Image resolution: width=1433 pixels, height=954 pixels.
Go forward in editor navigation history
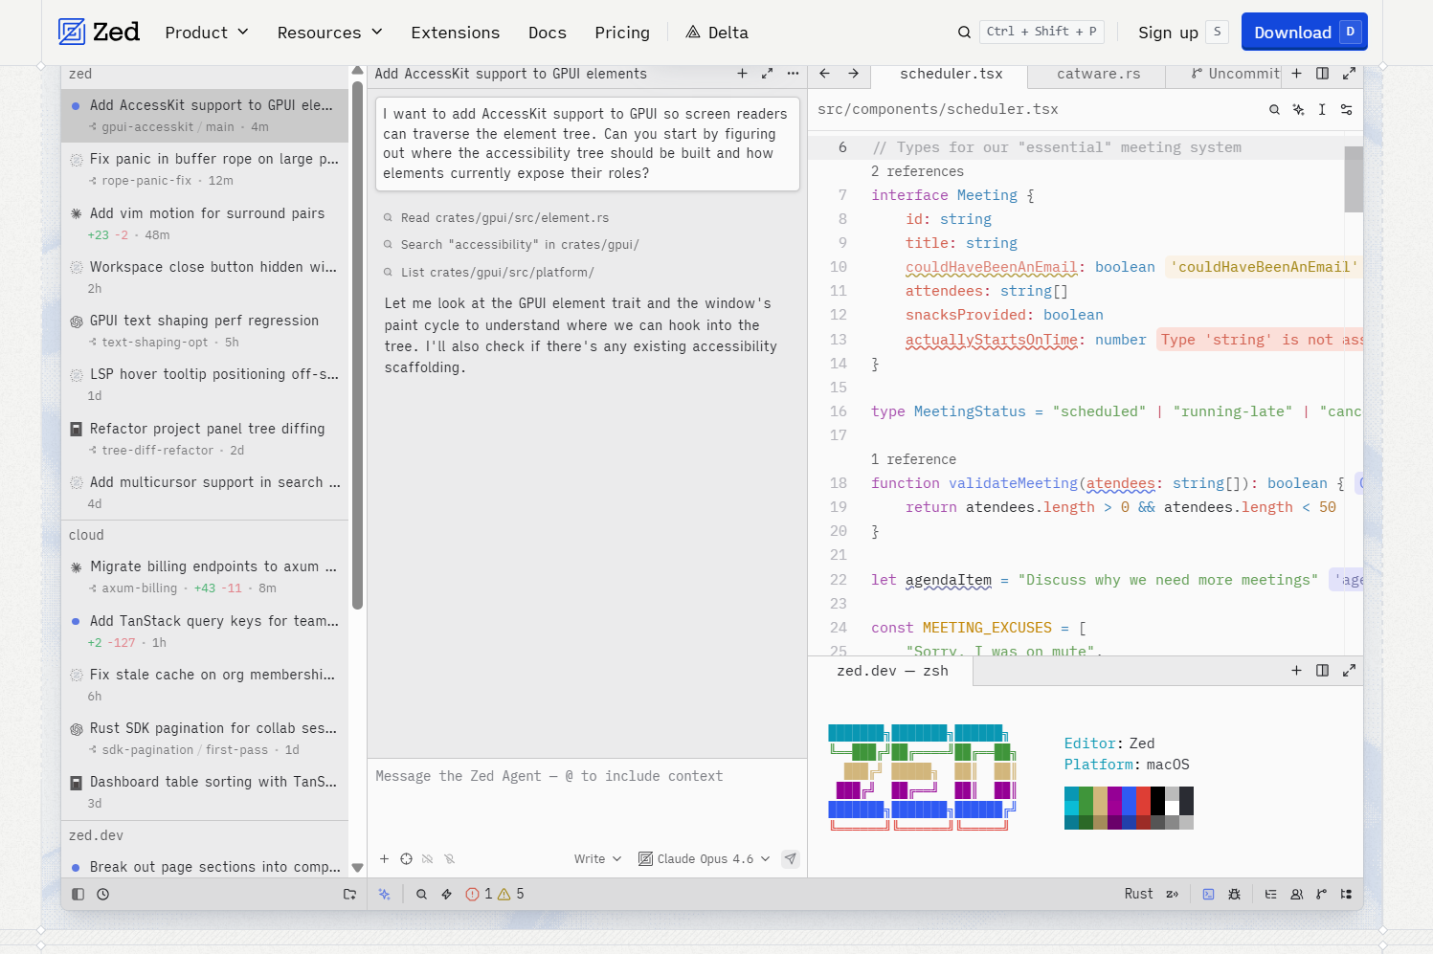pyautogui.click(x=853, y=74)
